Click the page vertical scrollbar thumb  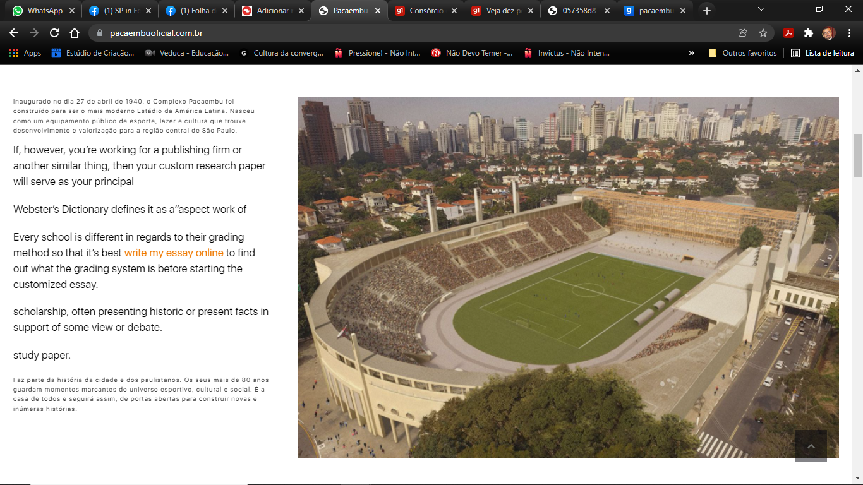857,155
